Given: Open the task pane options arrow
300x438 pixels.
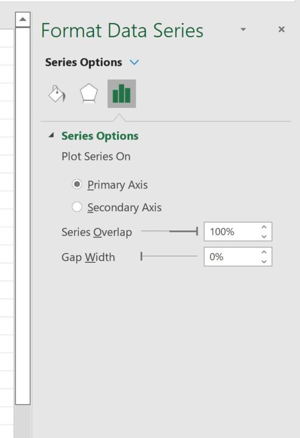Looking at the screenshot, I should (x=243, y=30).
